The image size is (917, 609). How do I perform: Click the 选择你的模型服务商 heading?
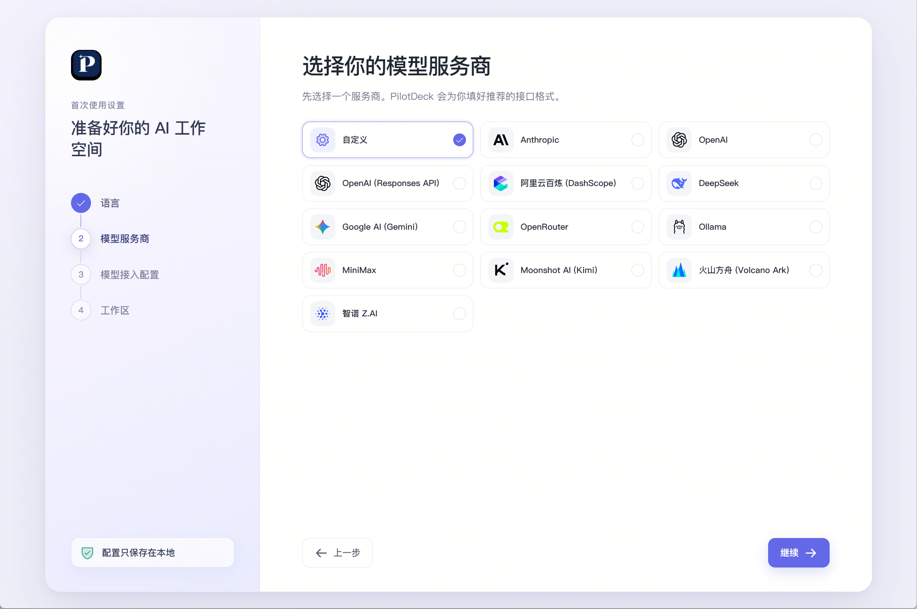(x=397, y=66)
